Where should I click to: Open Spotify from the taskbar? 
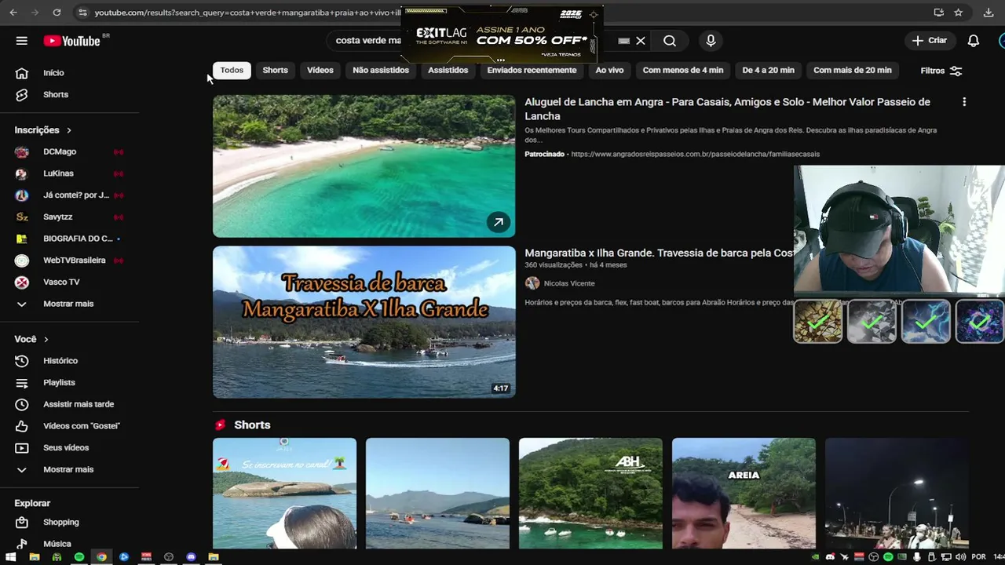click(x=79, y=557)
